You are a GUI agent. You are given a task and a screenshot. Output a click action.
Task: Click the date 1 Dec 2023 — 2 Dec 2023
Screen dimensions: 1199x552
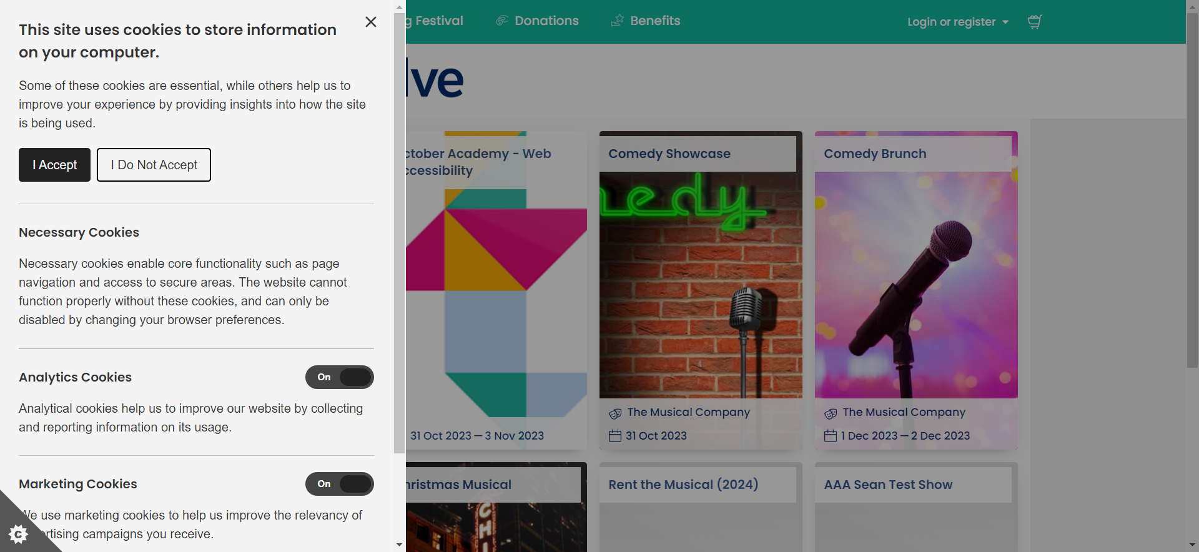[x=905, y=436]
